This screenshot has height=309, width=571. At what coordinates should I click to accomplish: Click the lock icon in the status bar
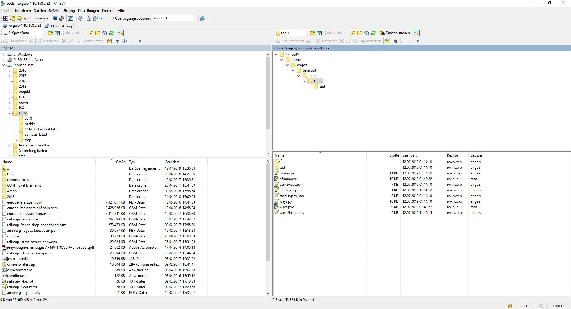(510, 306)
